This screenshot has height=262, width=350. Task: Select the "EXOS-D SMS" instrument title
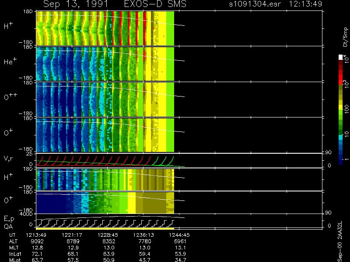pos(155,4)
